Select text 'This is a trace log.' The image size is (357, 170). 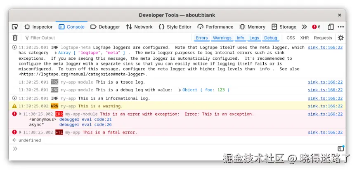pos(120,82)
